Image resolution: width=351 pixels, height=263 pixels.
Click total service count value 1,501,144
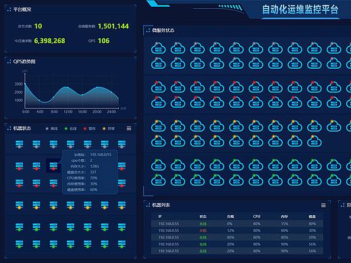[113, 26]
